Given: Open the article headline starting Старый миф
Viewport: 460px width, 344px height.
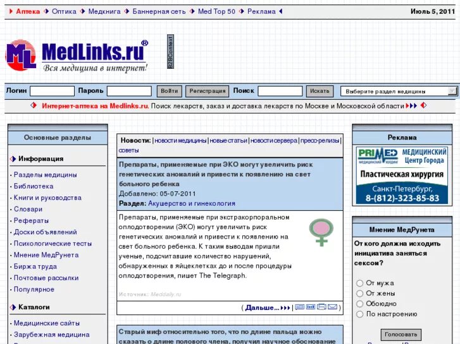Looking at the screenshot, I should coord(227,336).
